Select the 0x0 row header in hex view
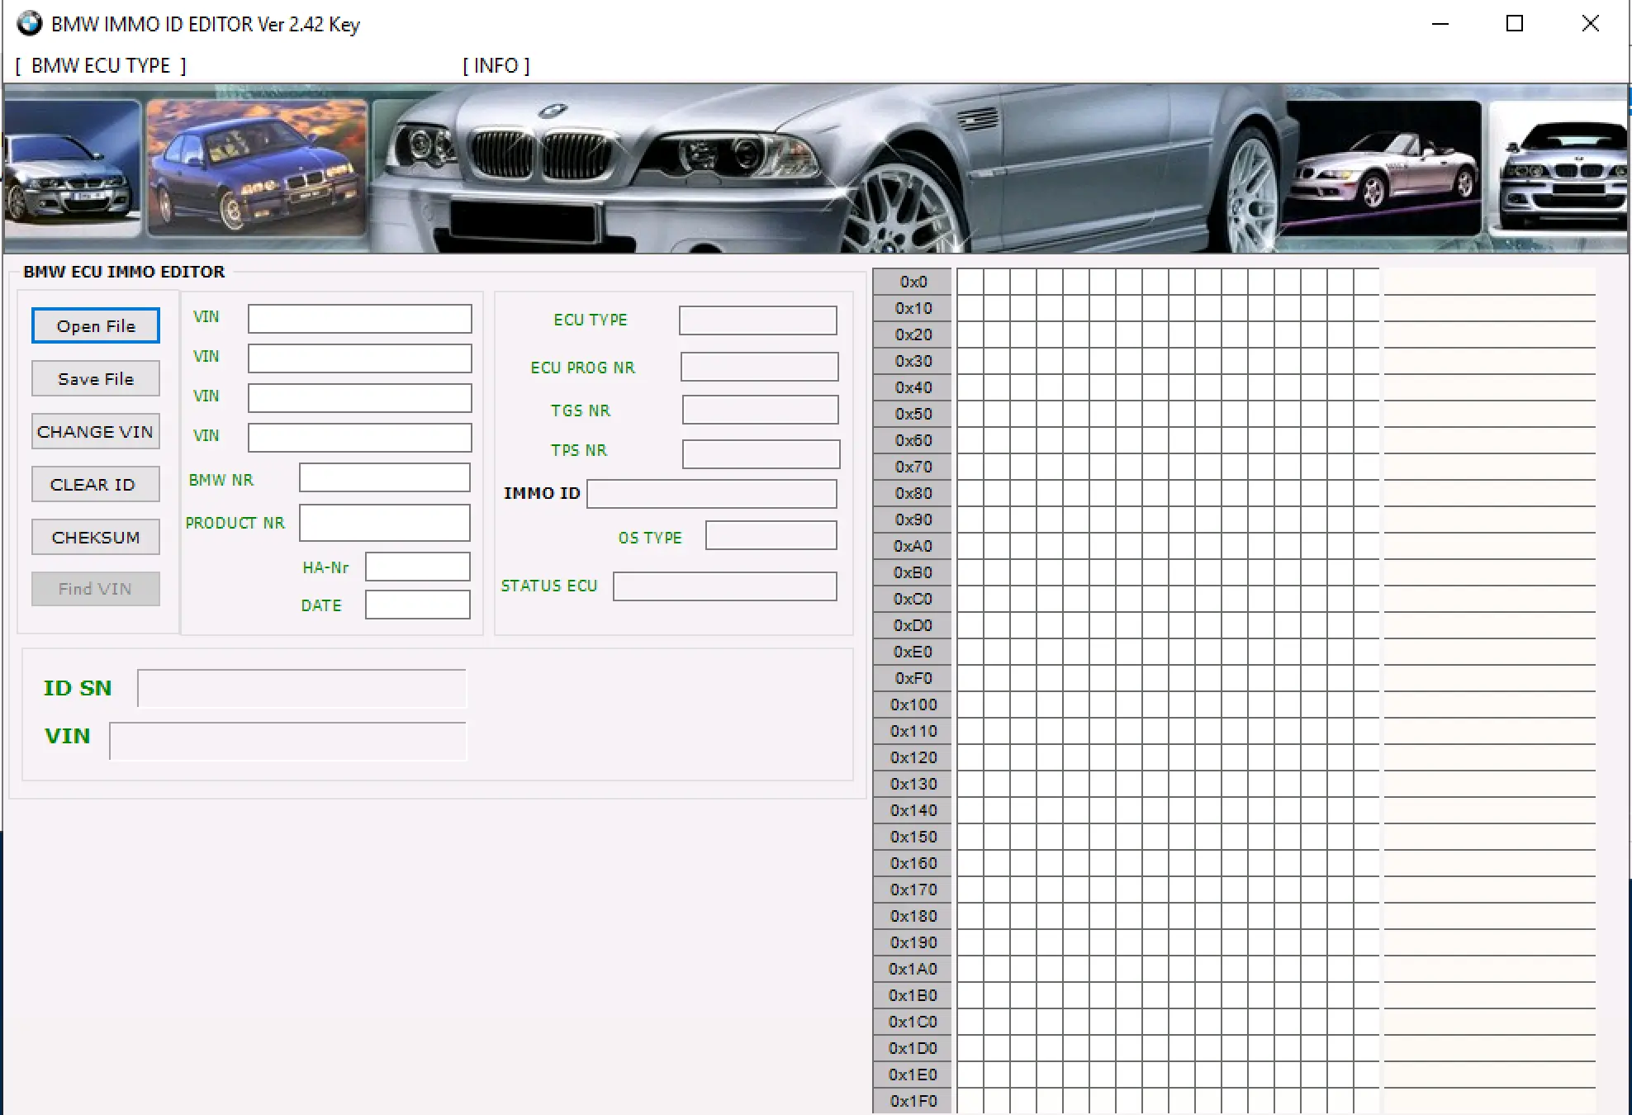The height and width of the screenshot is (1115, 1632). coord(912,282)
